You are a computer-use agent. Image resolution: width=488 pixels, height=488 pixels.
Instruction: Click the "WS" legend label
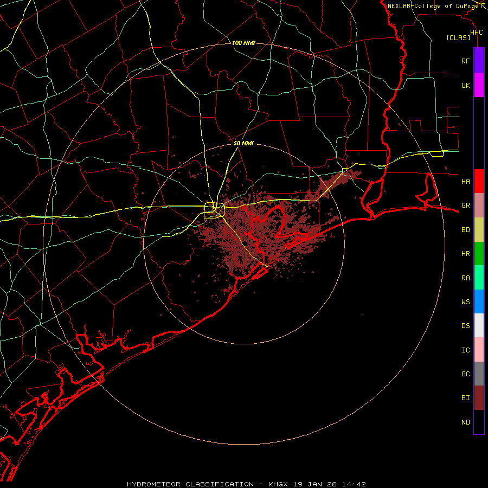click(465, 302)
